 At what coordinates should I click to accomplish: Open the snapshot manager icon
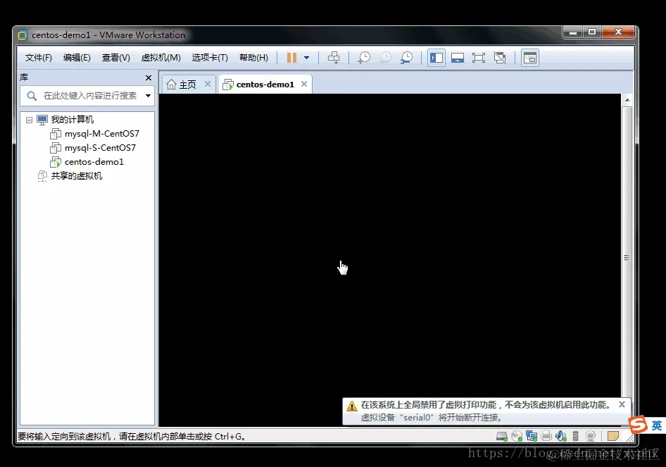(x=406, y=58)
